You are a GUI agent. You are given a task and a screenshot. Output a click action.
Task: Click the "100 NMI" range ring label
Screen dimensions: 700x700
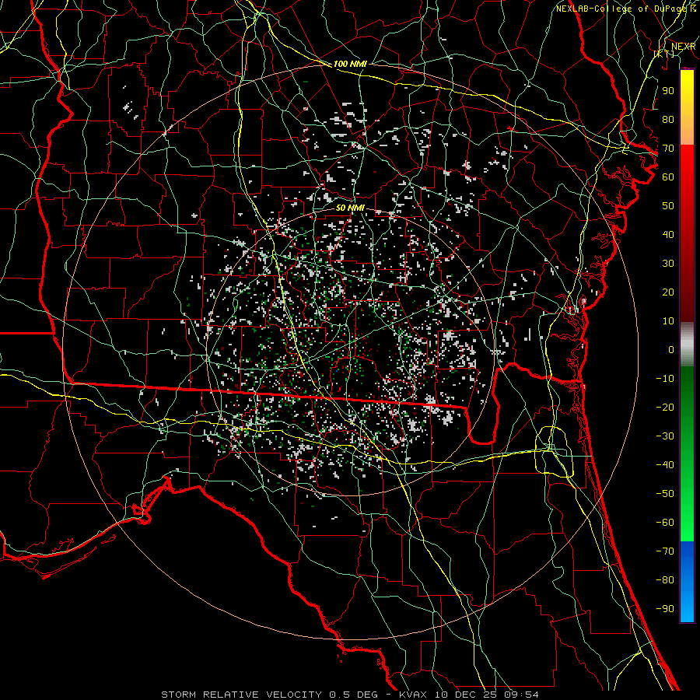350,64
